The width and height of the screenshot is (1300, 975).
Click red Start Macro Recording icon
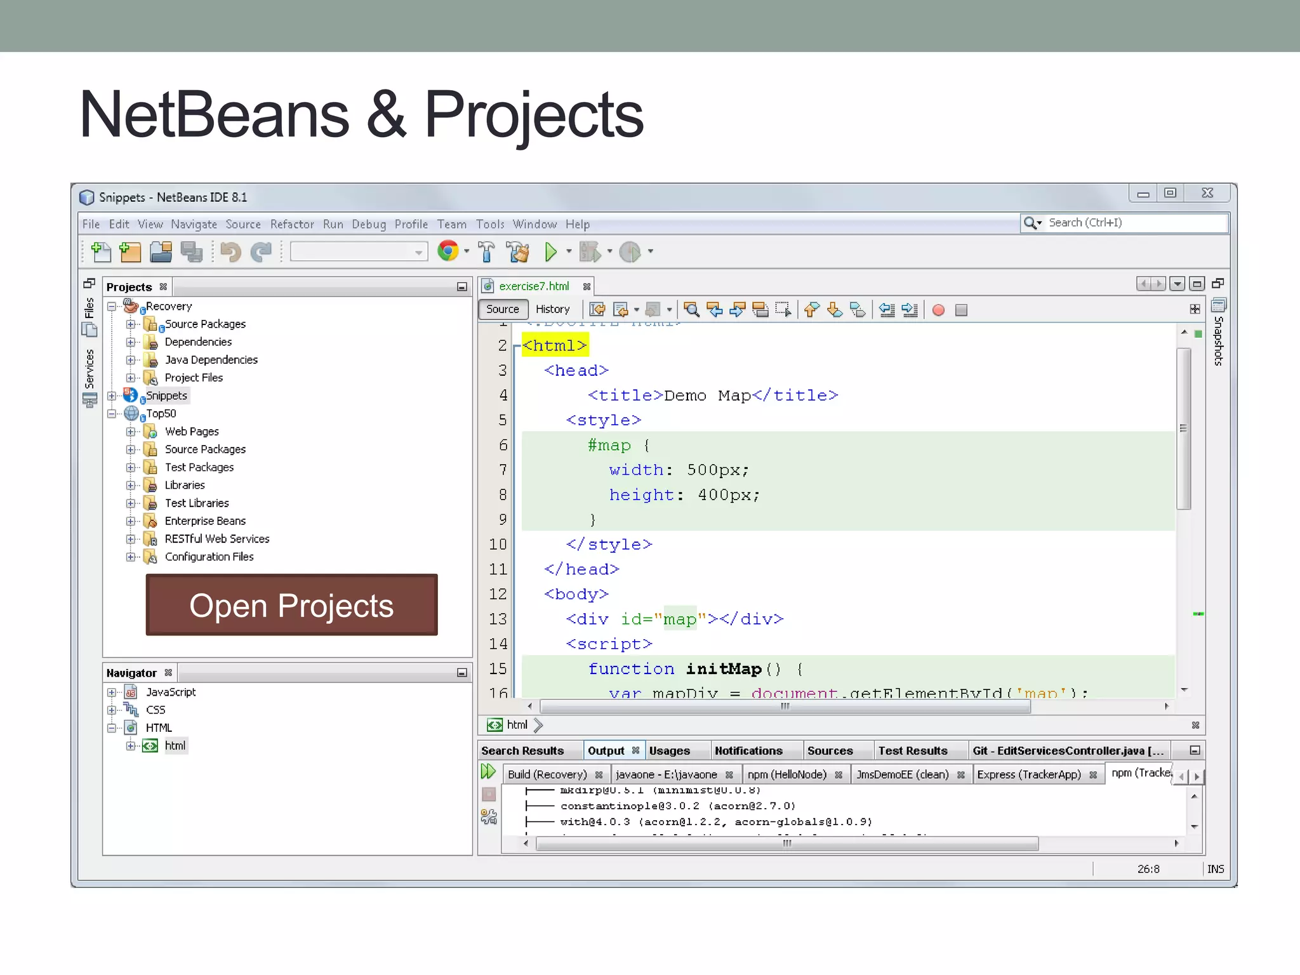[x=938, y=310]
